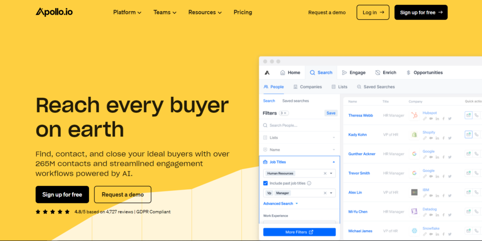Click the info icon beside Include past job titles
482x241 pixels.
[x=309, y=183]
